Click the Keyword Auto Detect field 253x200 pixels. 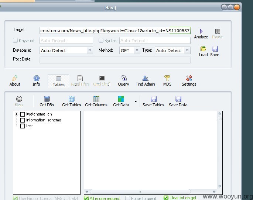point(66,41)
